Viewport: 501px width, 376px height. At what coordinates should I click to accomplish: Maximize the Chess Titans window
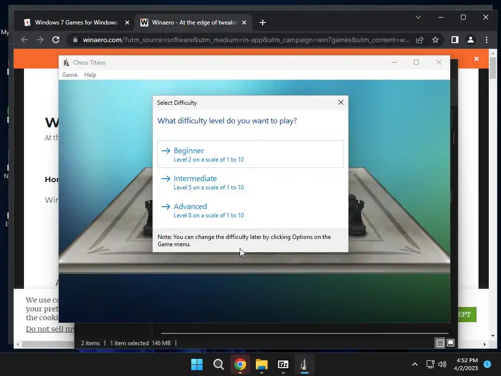[416, 62]
